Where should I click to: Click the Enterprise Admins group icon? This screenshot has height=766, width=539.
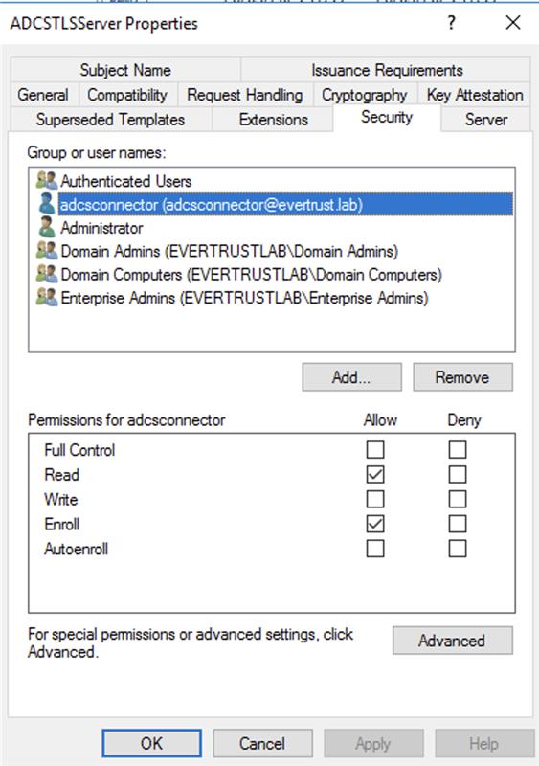click(x=47, y=298)
